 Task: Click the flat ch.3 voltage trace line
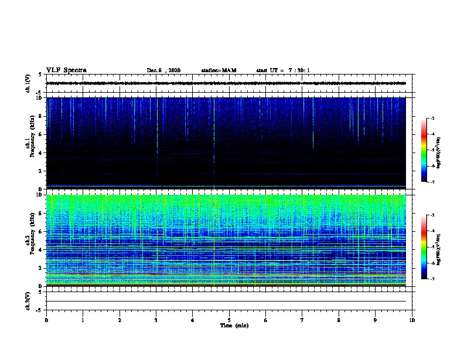point(226,302)
